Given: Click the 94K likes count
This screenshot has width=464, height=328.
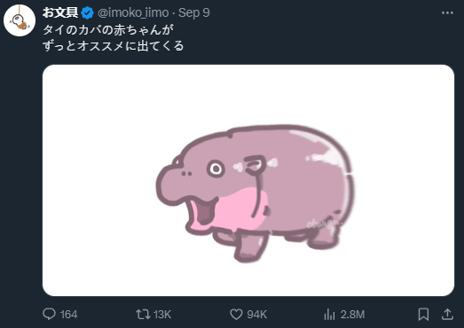Looking at the screenshot, I should 257,315.
